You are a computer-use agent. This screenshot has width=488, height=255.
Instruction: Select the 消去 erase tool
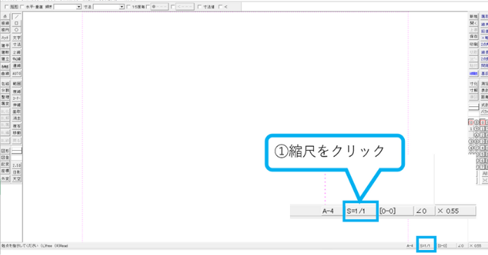[17, 119]
